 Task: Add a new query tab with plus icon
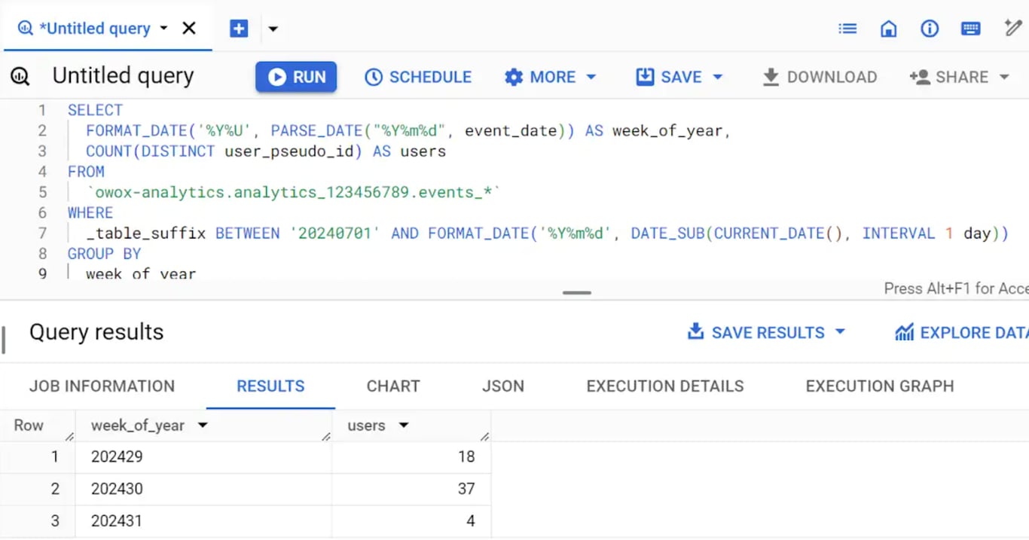point(239,29)
